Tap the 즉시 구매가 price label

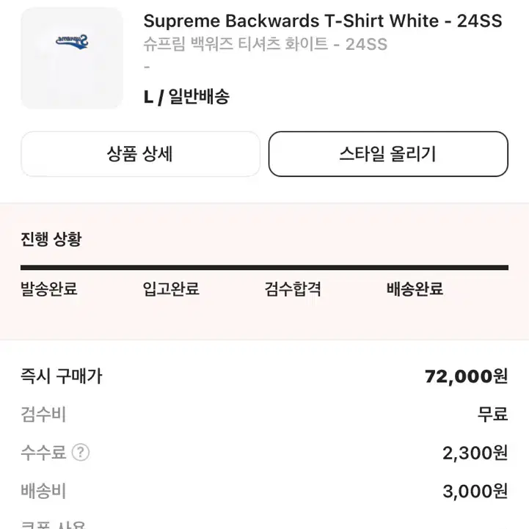62,376
